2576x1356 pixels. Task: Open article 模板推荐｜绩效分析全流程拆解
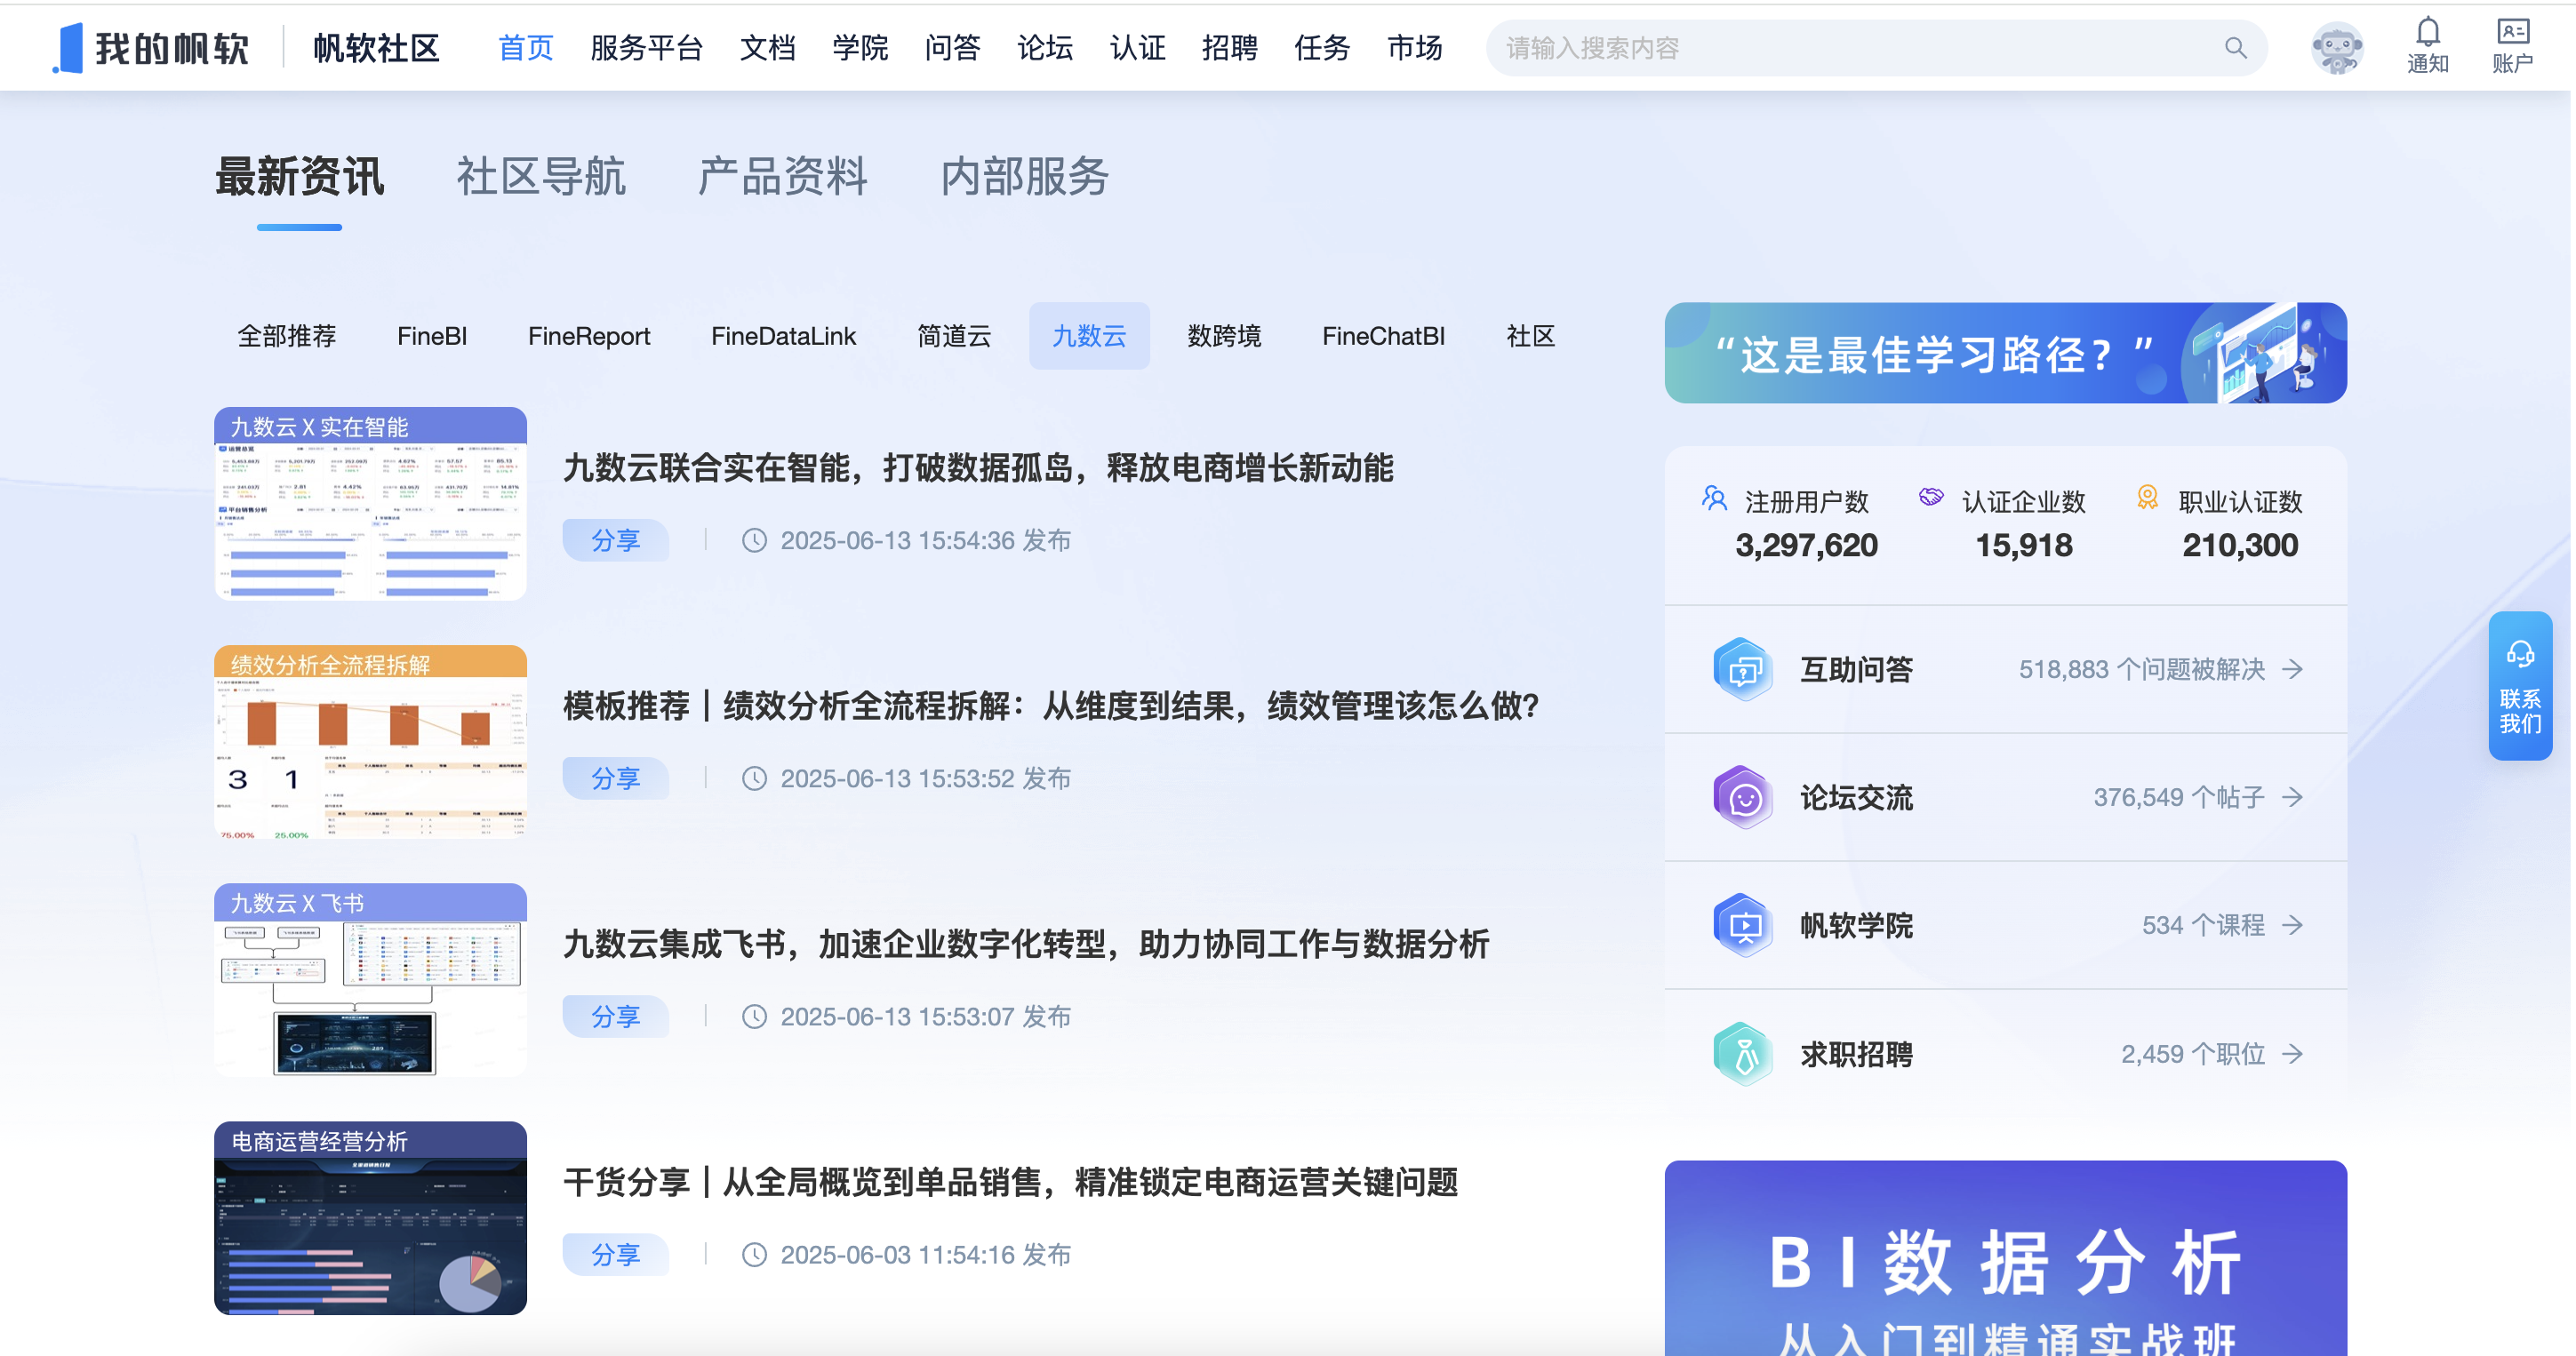[x=1051, y=705]
